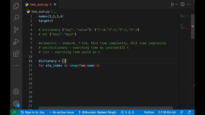This screenshot has height=115, width=205.
Task: Place cursor on target=7 line
Action: tap(46, 21)
